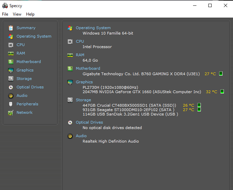The width and height of the screenshot is (233, 190).
Task: Click the Storage drive icon in sidebar
Action: pyautogui.click(x=11, y=79)
